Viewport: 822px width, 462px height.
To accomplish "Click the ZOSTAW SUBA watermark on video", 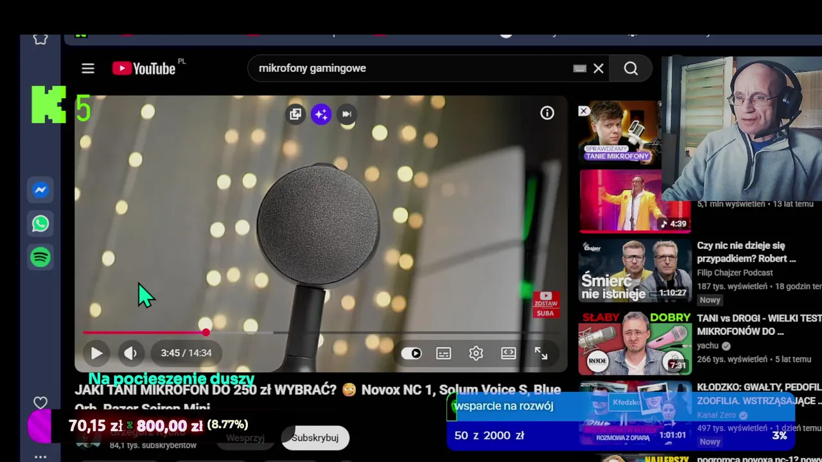I will click(x=545, y=304).
